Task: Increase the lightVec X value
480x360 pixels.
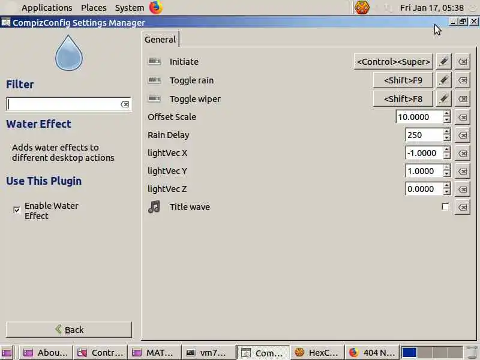Action: pyautogui.click(x=446, y=149)
